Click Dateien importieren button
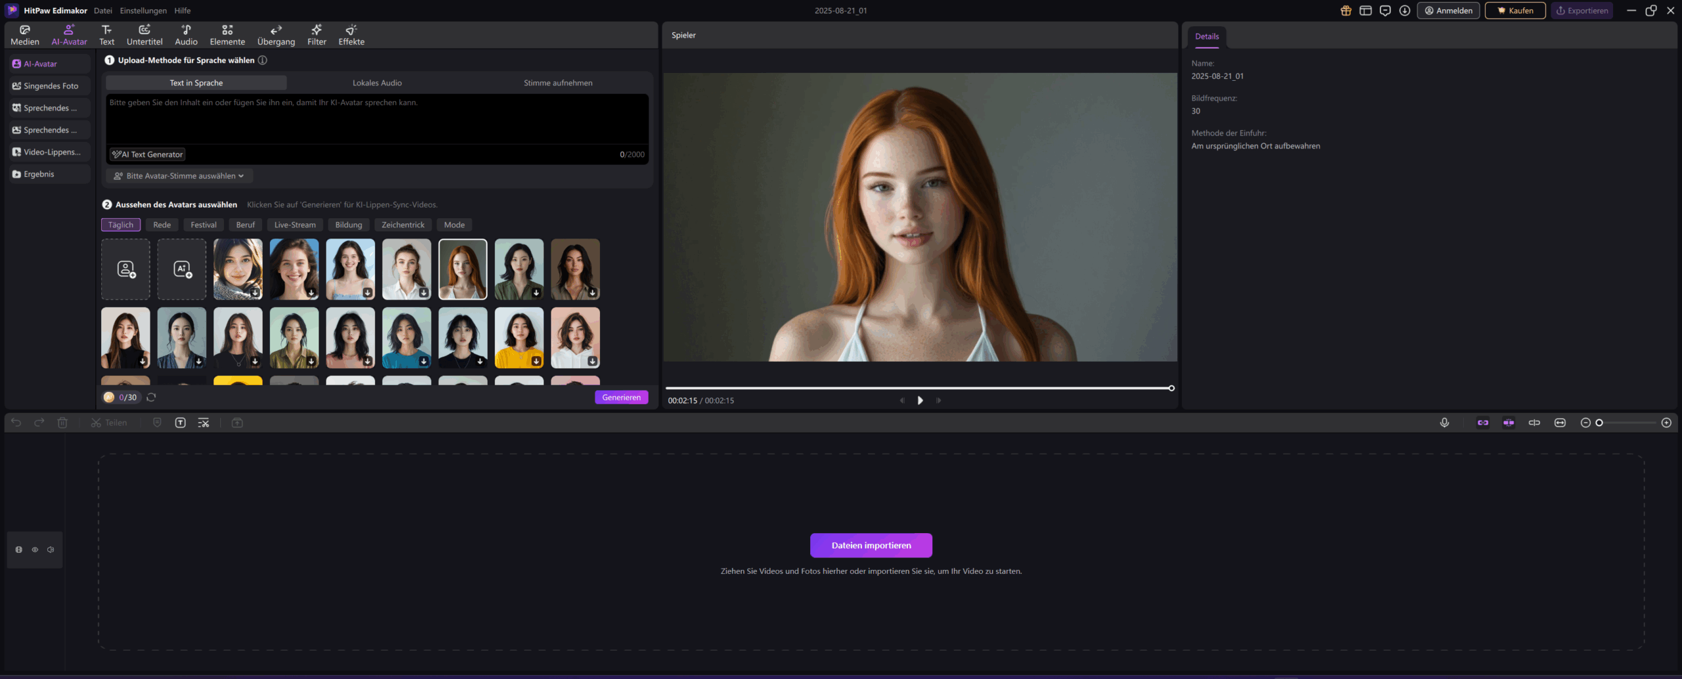The width and height of the screenshot is (1682, 679). pos(871,546)
